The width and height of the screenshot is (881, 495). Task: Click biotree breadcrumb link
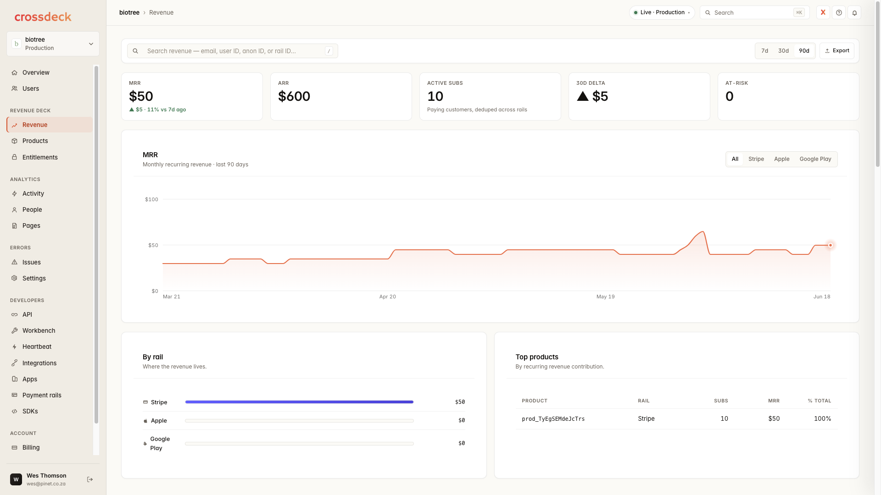click(129, 13)
